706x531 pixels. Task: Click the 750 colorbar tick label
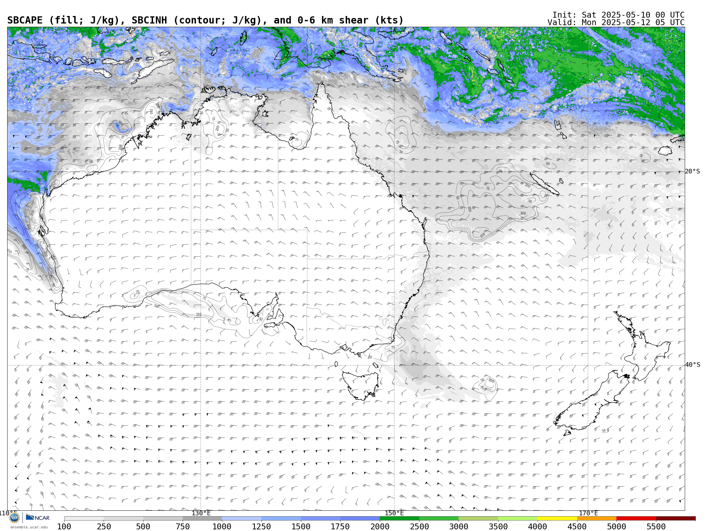[183, 526]
